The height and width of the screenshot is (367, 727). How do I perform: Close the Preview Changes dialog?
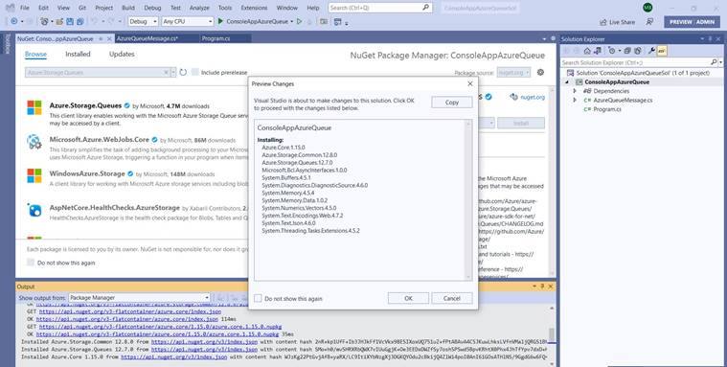(x=469, y=84)
